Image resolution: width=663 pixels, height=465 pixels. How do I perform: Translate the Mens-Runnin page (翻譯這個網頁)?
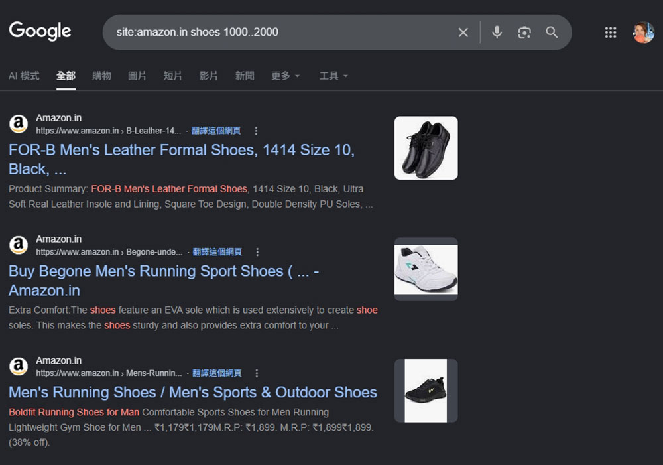(217, 373)
